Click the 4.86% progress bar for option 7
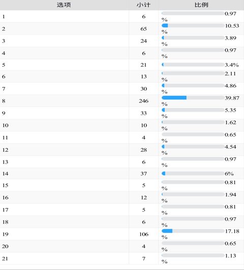 [193, 86]
